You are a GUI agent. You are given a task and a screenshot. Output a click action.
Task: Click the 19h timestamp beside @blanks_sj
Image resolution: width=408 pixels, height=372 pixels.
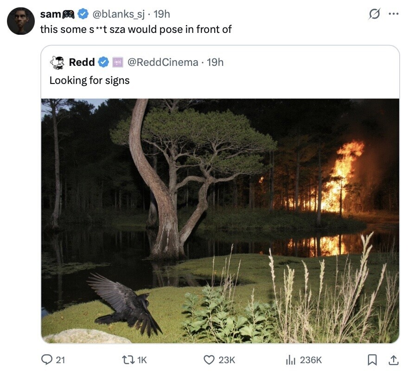pyautogui.click(x=162, y=14)
